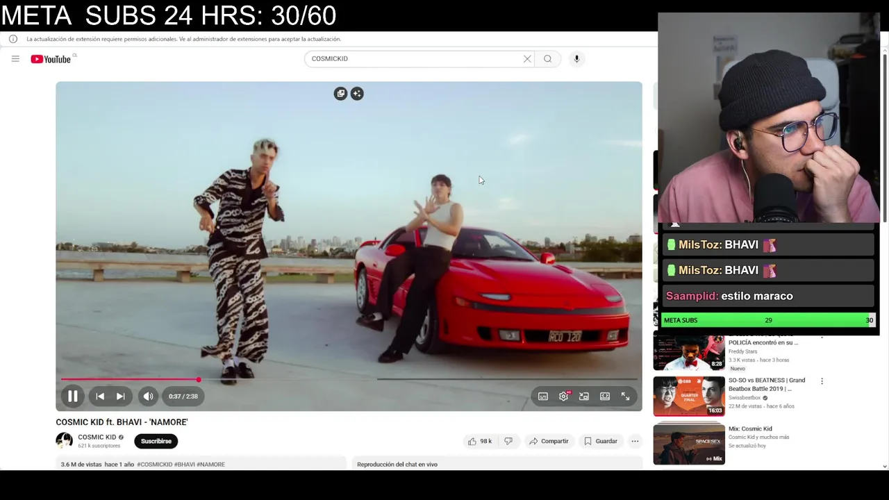
Task: Open the YouTube hamburger guide menu
Action: tap(15, 59)
